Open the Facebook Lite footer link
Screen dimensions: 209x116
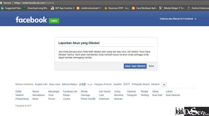pos(70,91)
